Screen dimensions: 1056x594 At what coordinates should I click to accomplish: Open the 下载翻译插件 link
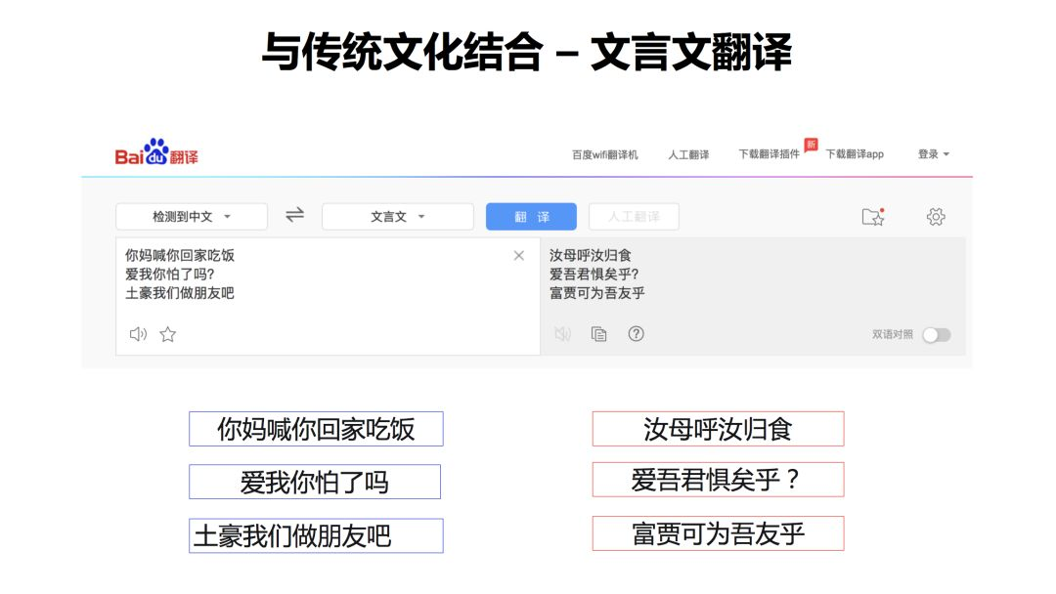[x=770, y=154]
